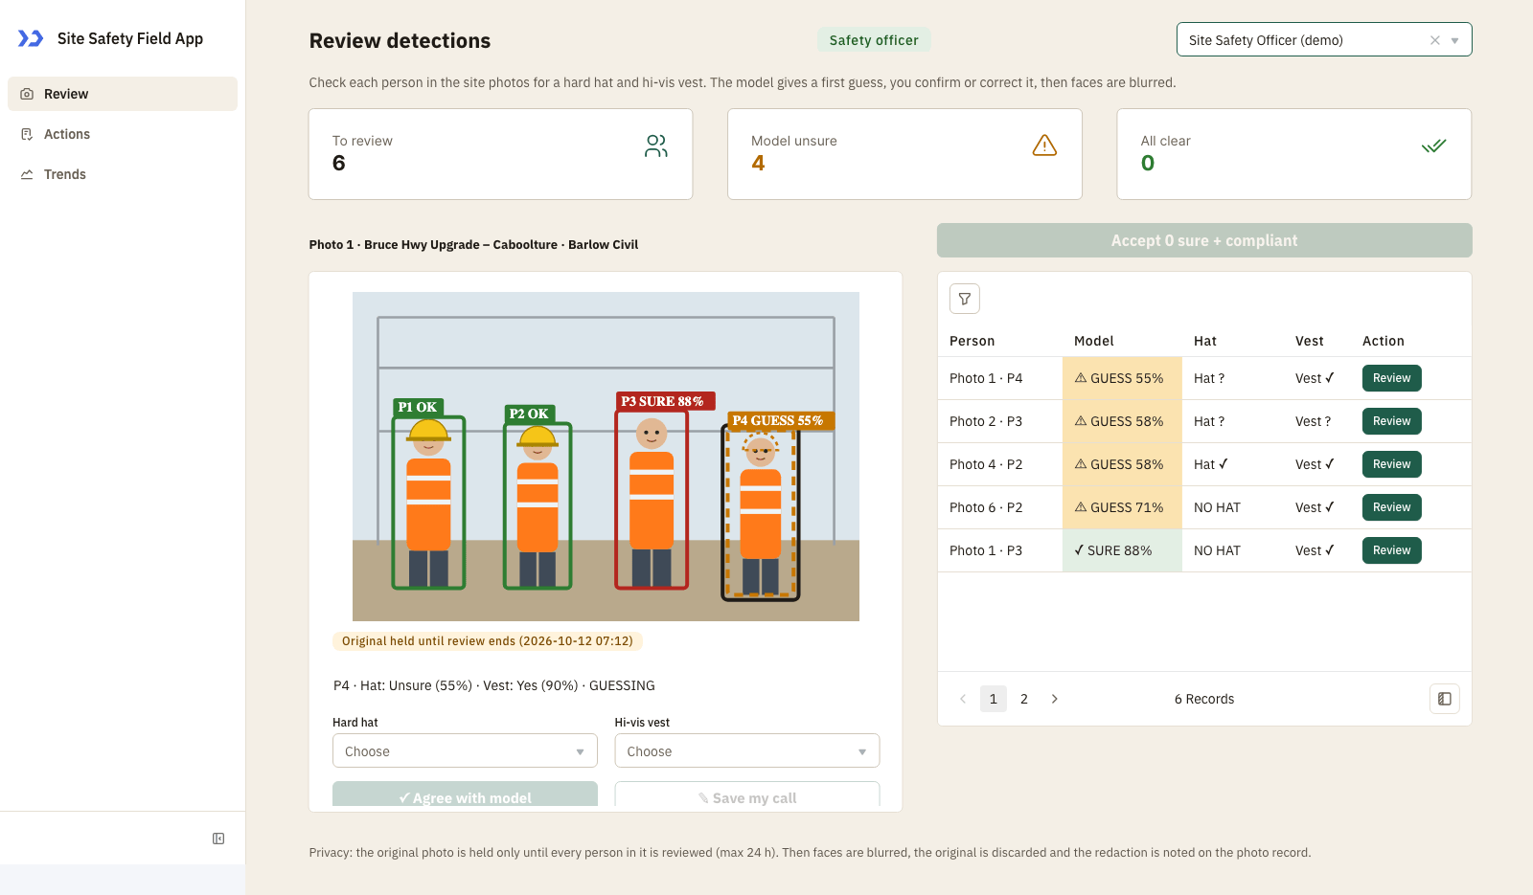Click the To review people icon
Screen dimensions: 1533x895
pyautogui.click(x=656, y=145)
